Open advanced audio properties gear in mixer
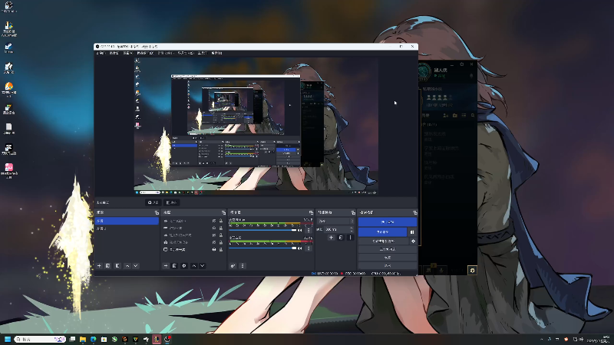The width and height of the screenshot is (614, 345). coord(233,265)
